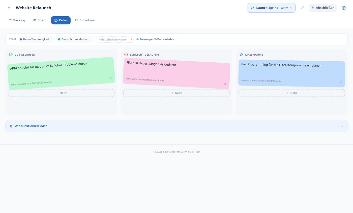The image size is (353, 213).
Task: Expand the Wie funktioniert das? section chevron
Action: pyautogui.click(x=342, y=126)
